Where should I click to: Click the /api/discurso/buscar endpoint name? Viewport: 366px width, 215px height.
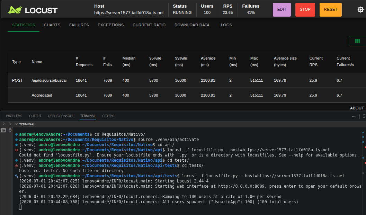(49, 80)
